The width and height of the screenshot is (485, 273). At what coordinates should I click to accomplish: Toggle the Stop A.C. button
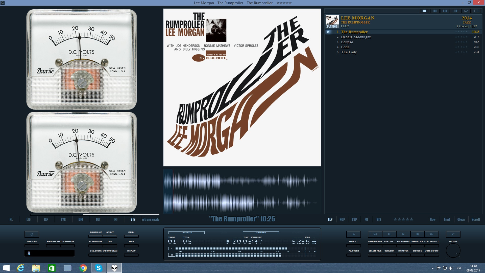pyautogui.click(x=353, y=245)
